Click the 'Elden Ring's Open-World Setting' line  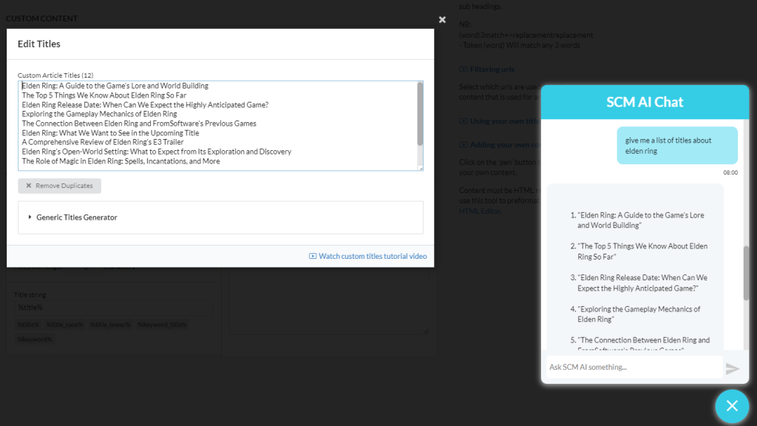(x=157, y=151)
